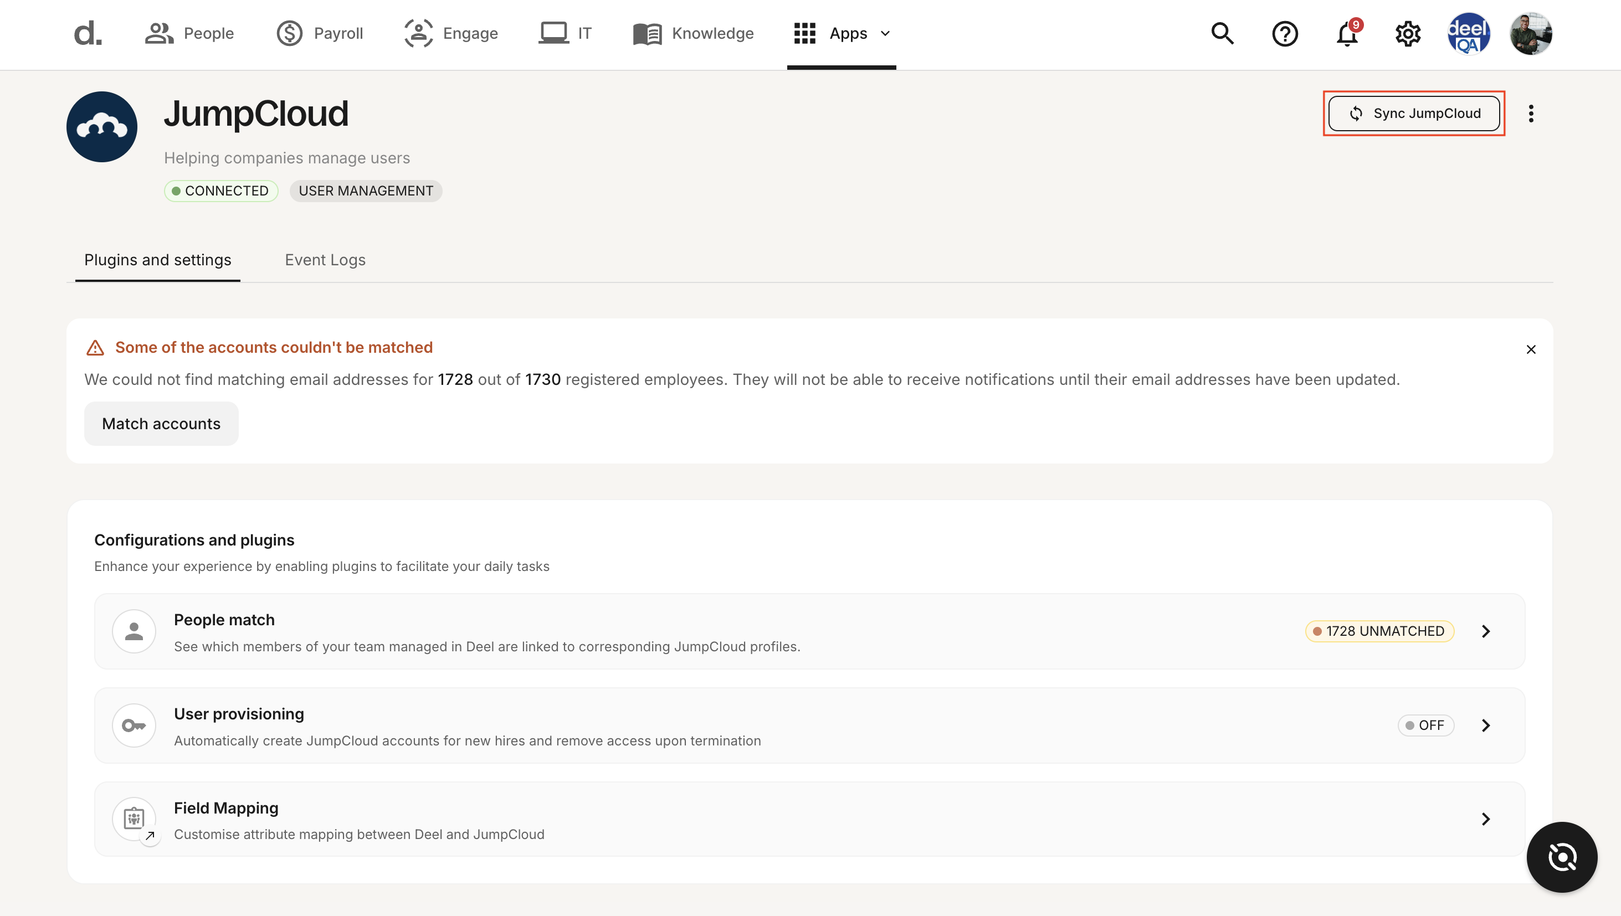Open the user profile photo menu
The image size is (1621, 916).
tap(1530, 33)
